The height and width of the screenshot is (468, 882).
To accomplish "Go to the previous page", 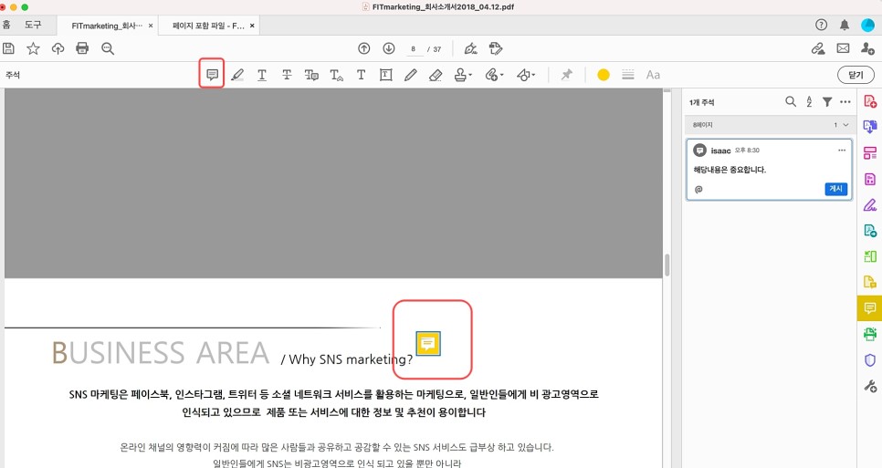I will pos(364,48).
